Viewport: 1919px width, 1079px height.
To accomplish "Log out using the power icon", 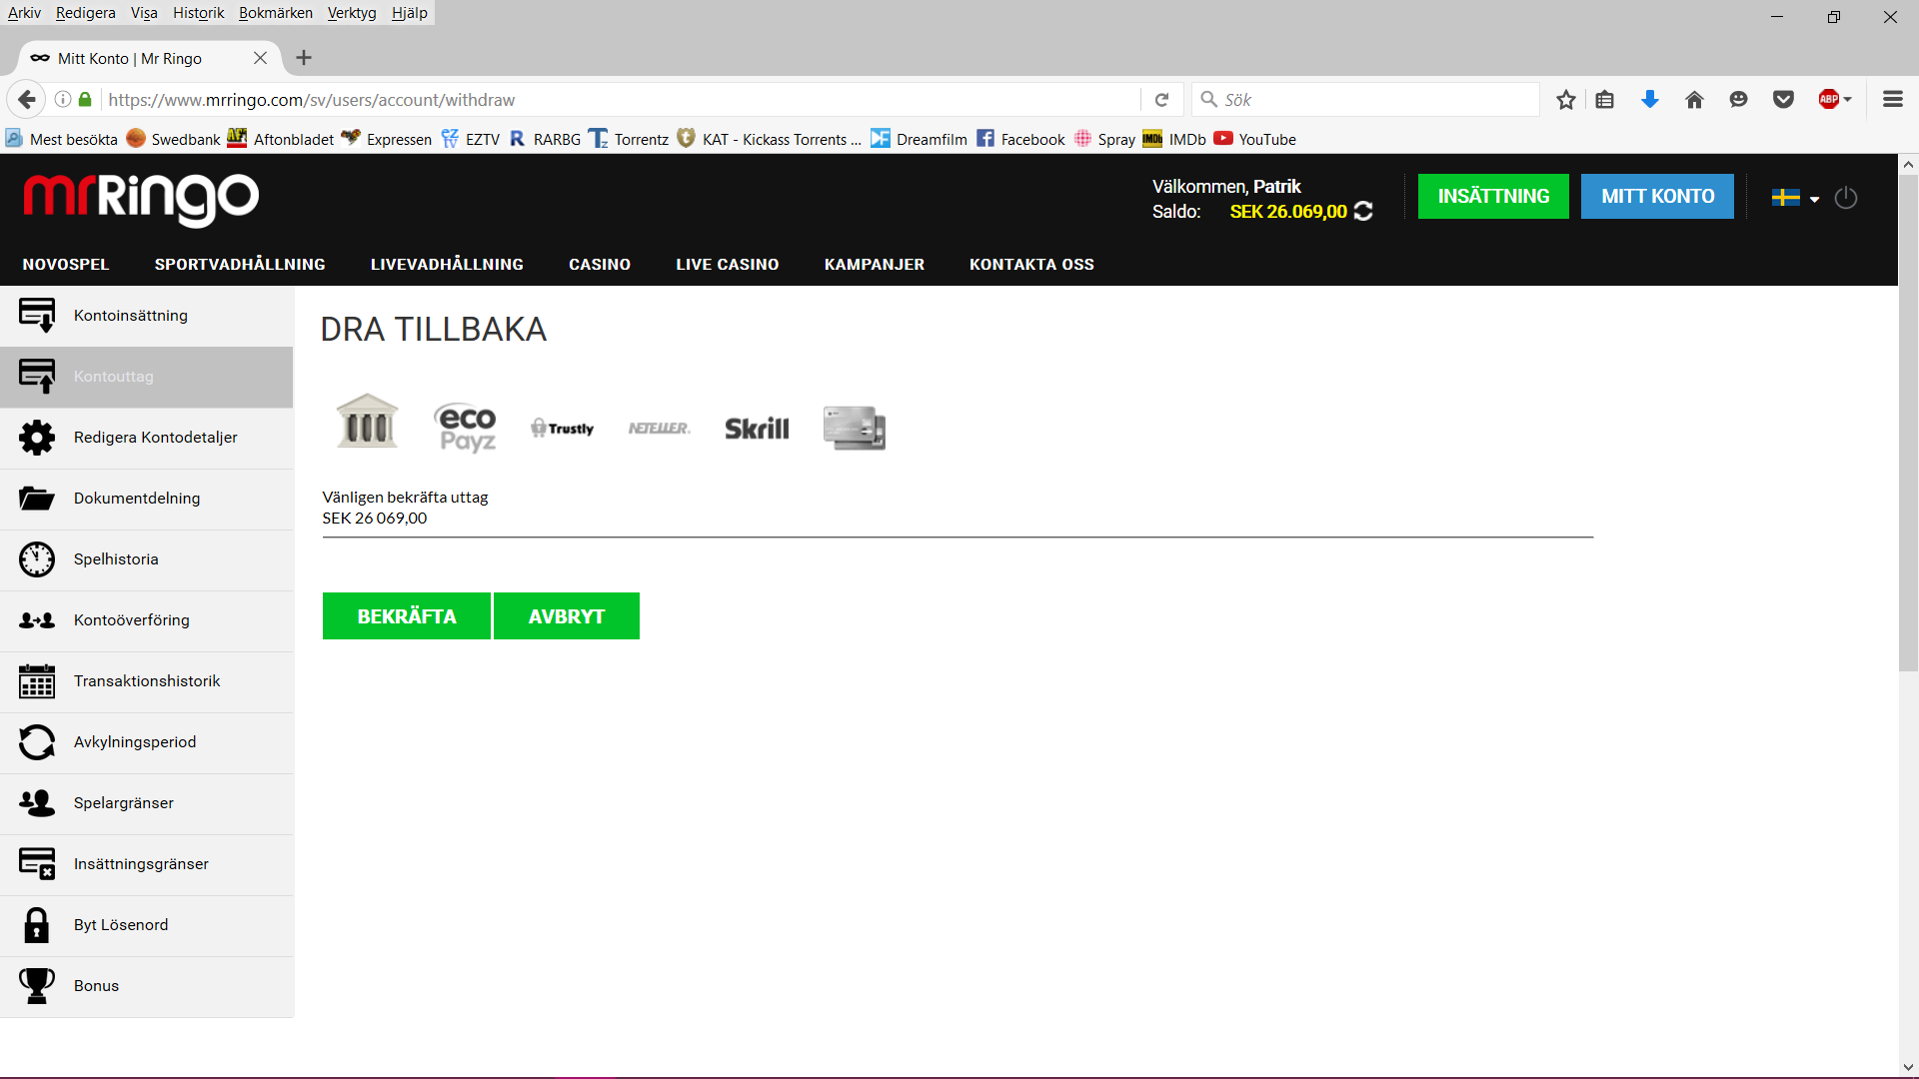I will 1846,198.
